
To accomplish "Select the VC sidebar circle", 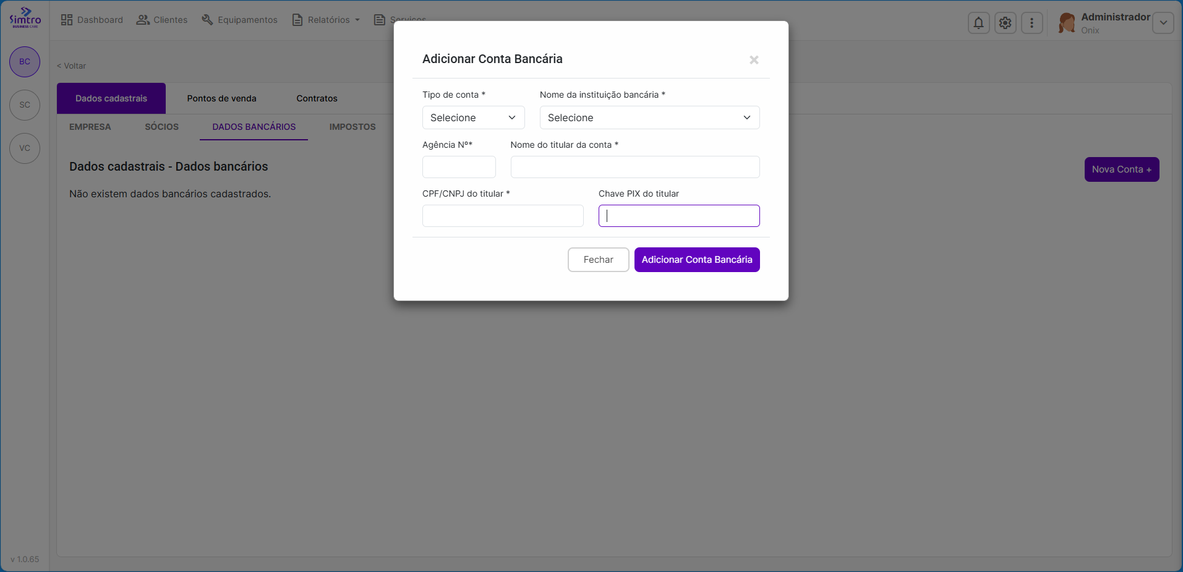I will pos(25,148).
